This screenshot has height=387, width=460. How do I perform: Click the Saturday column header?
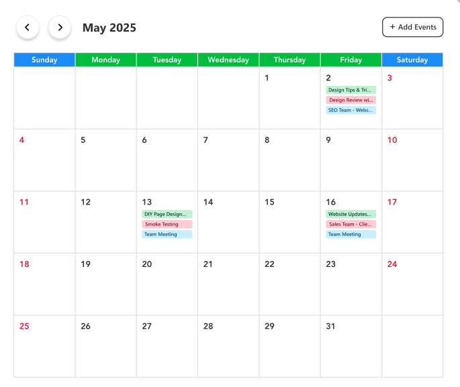coord(412,60)
